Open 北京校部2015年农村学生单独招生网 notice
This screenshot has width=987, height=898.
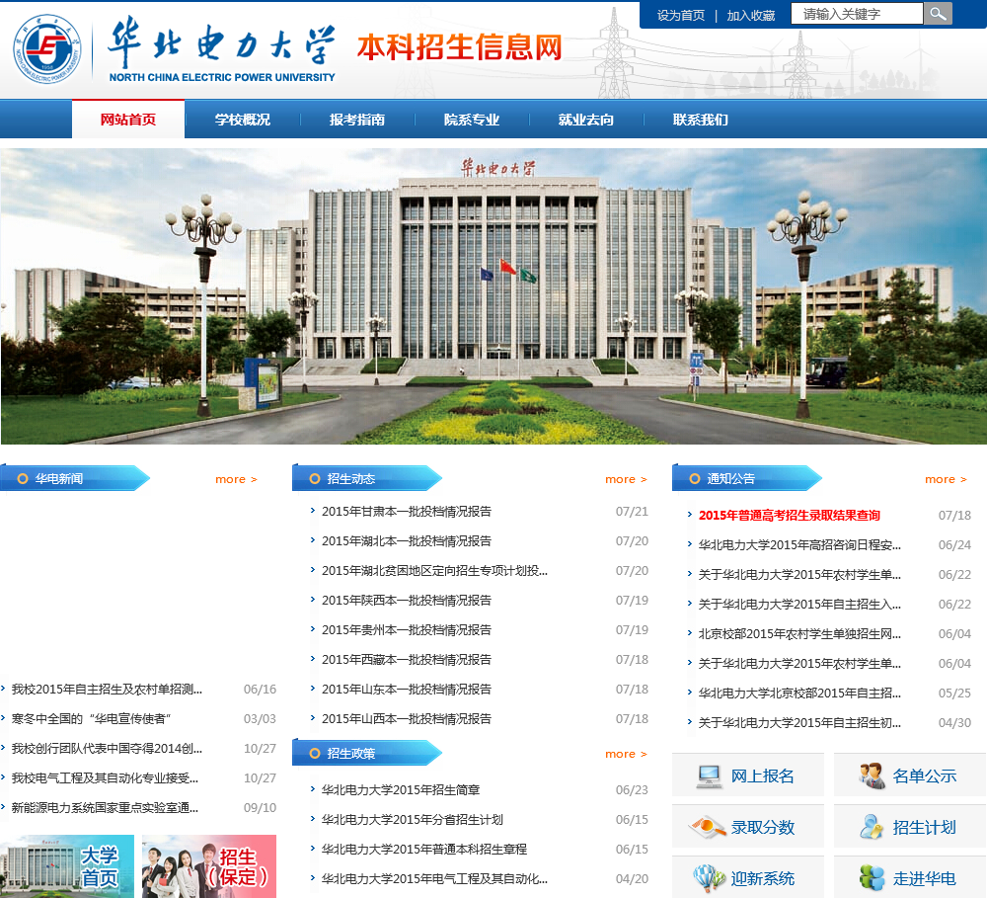(799, 633)
